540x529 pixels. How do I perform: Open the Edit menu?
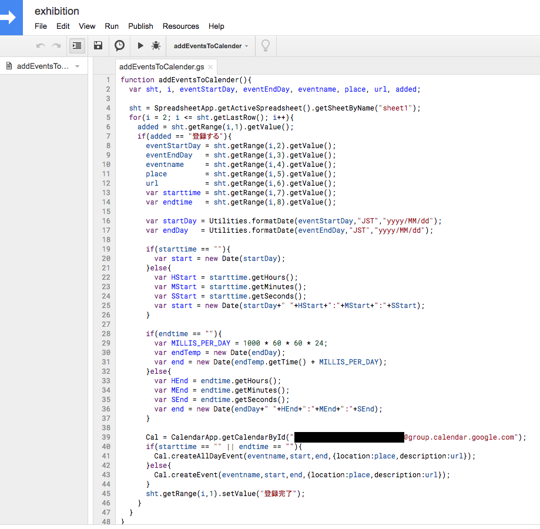coord(63,26)
